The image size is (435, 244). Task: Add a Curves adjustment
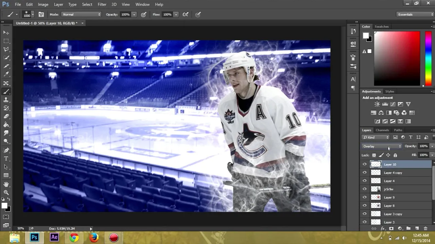[393, 104]
